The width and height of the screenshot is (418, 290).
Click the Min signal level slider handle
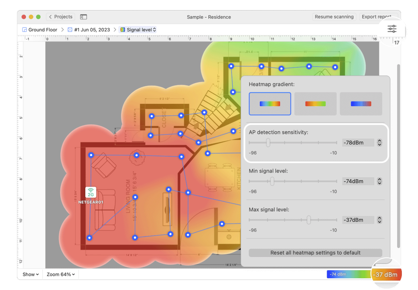[272, 181]
